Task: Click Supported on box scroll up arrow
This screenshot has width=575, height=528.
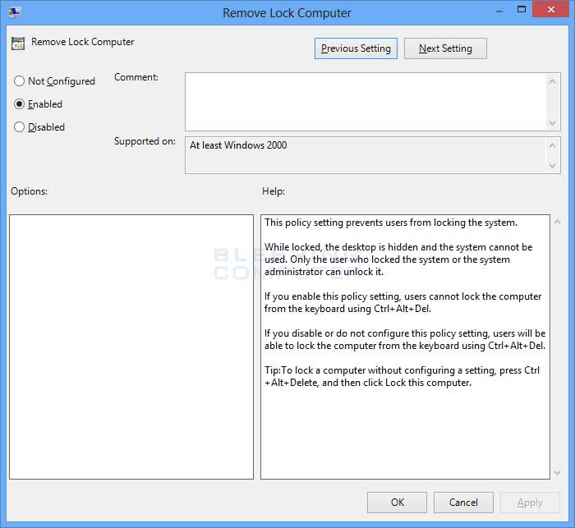Action: click(553, 145)
